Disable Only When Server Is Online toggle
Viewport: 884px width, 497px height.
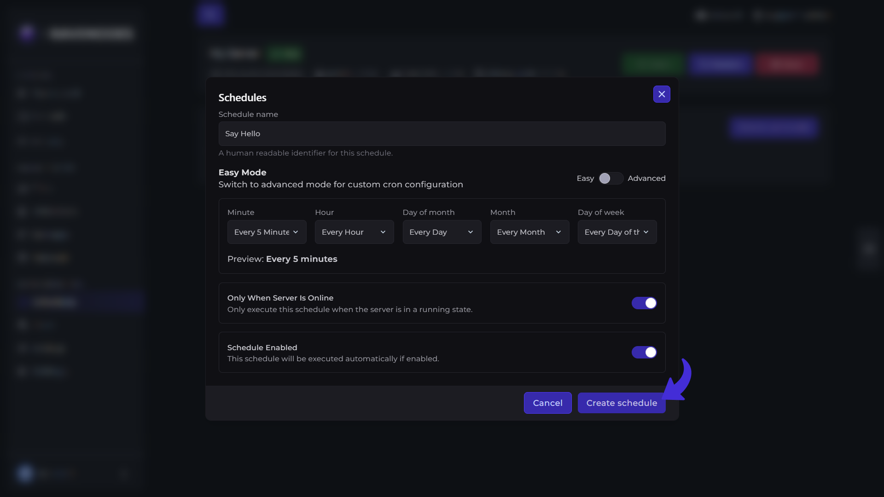(x=644, y=303)
